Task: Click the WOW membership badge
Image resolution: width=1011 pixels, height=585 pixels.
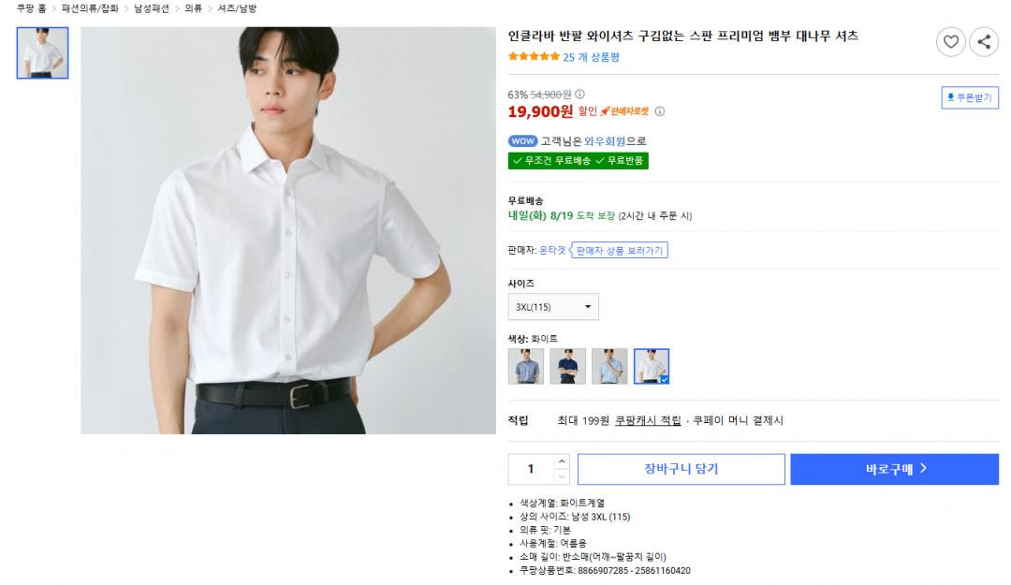Action: point(522,141)
